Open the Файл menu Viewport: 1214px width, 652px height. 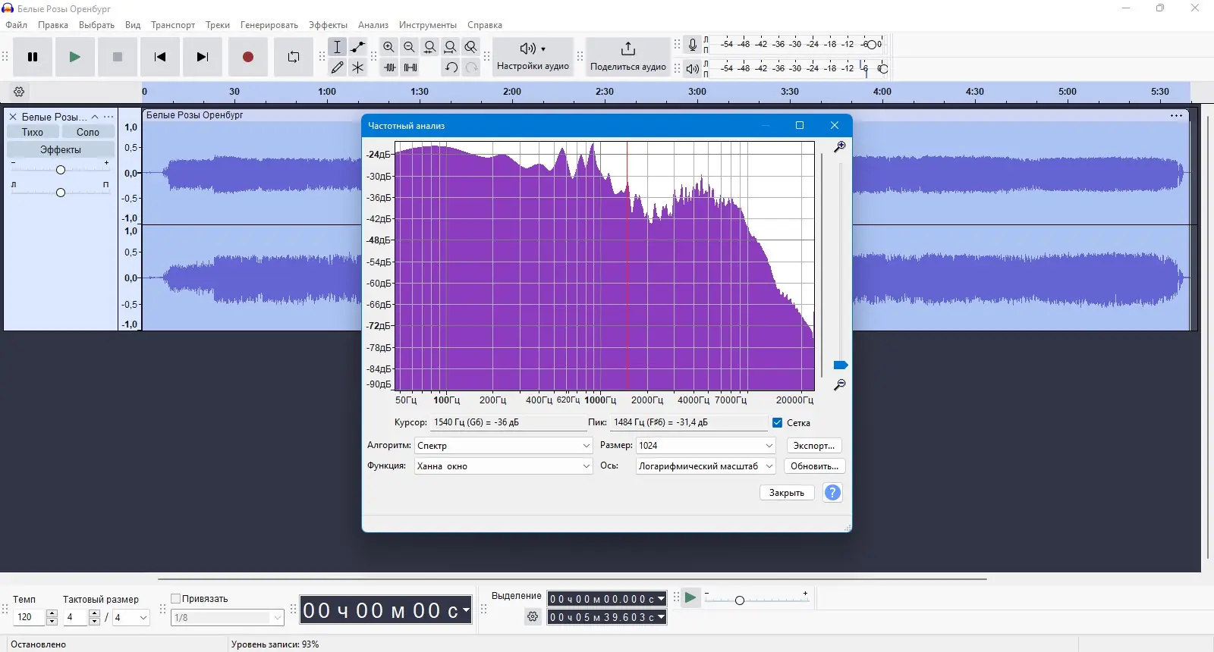pyautogui.click(x=17, y=25)
